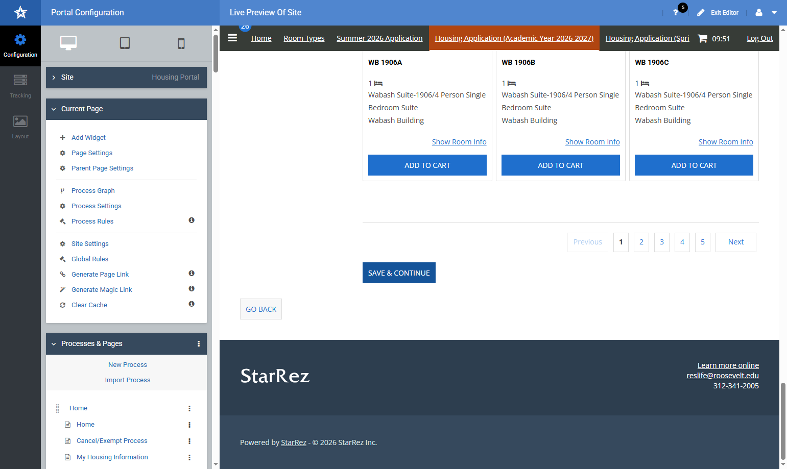
Task: Switch preview to mobile phone view
Action: click(181, 43)
